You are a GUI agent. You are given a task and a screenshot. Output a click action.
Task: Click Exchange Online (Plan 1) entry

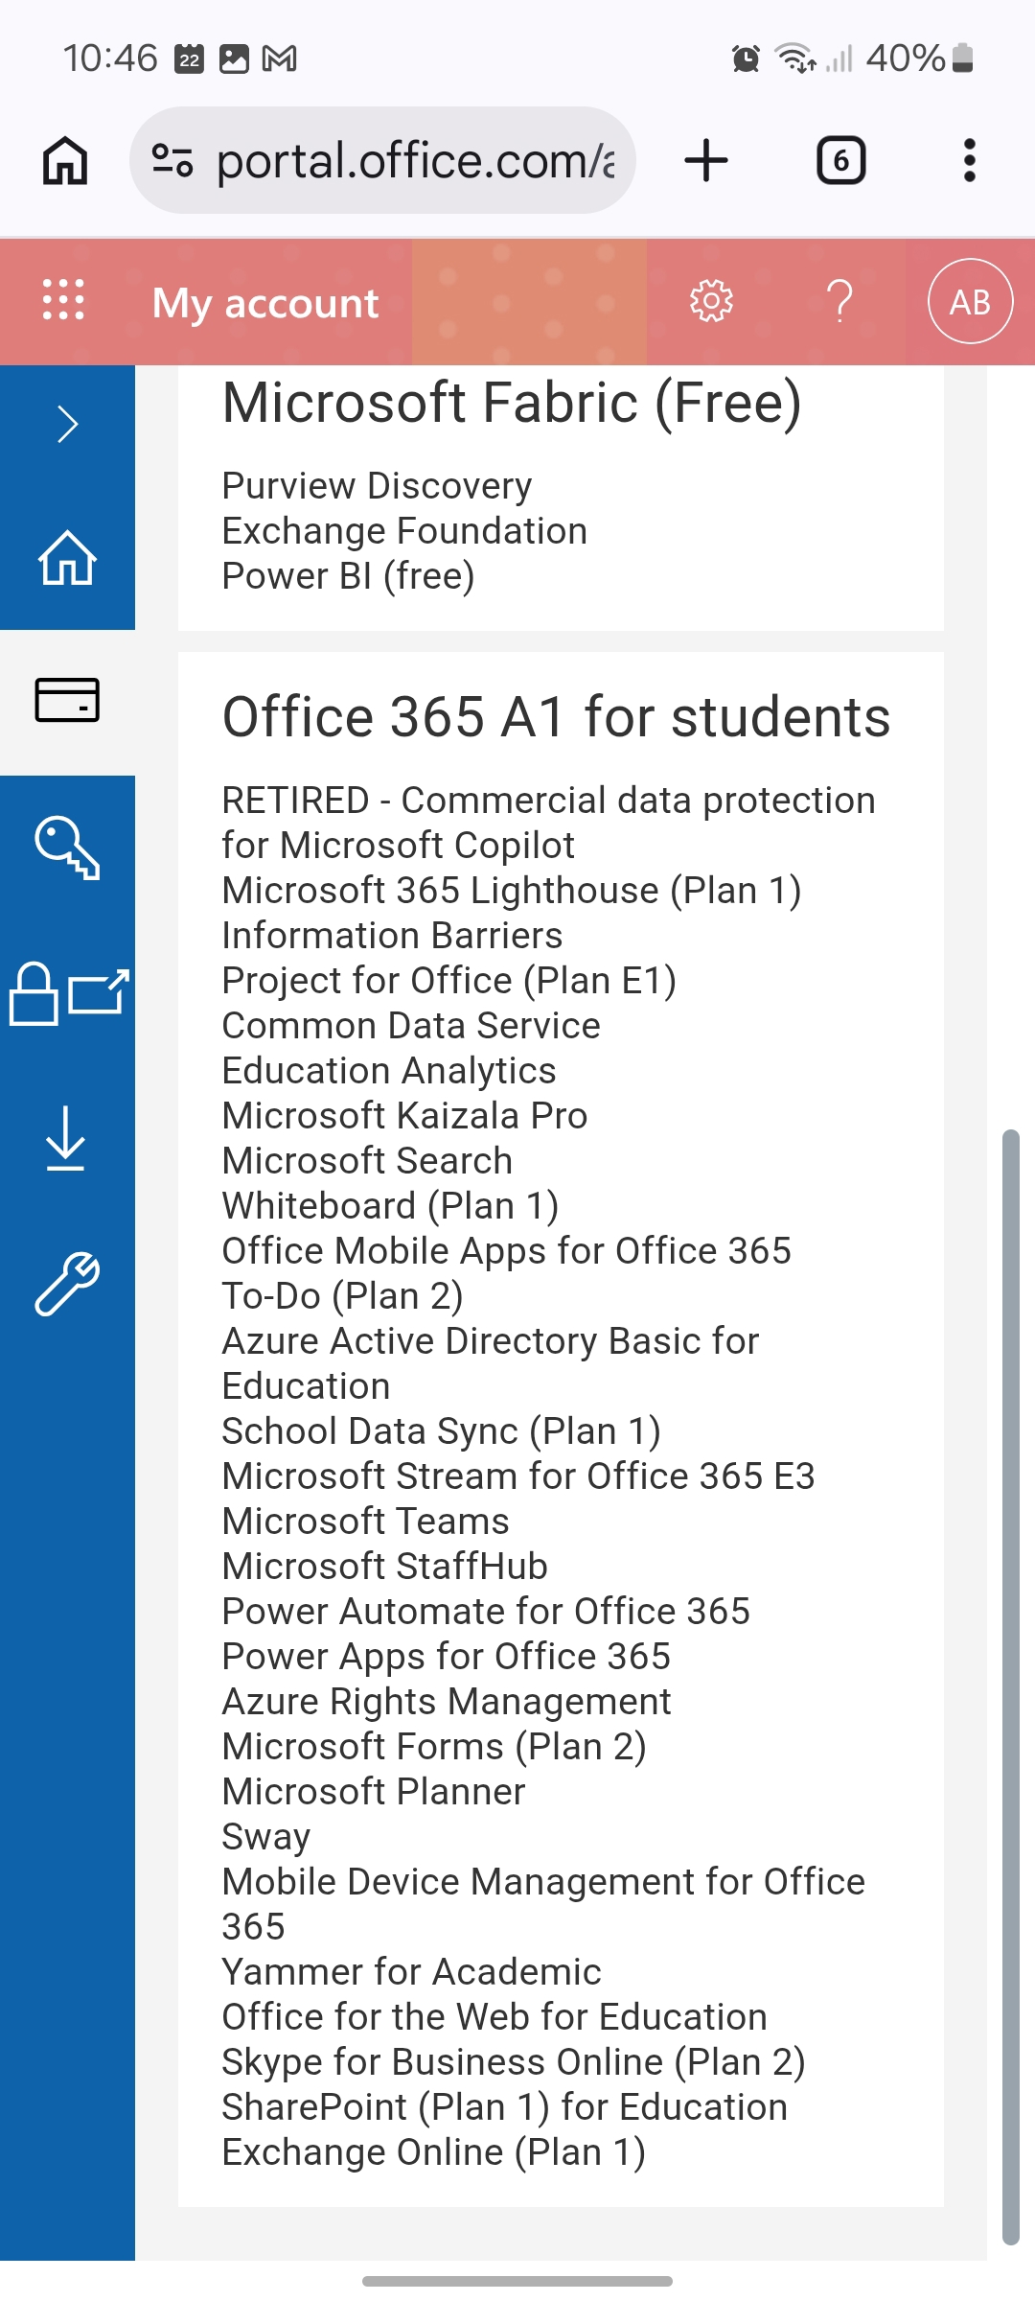pyautogui.click(x=433, y=2152)
